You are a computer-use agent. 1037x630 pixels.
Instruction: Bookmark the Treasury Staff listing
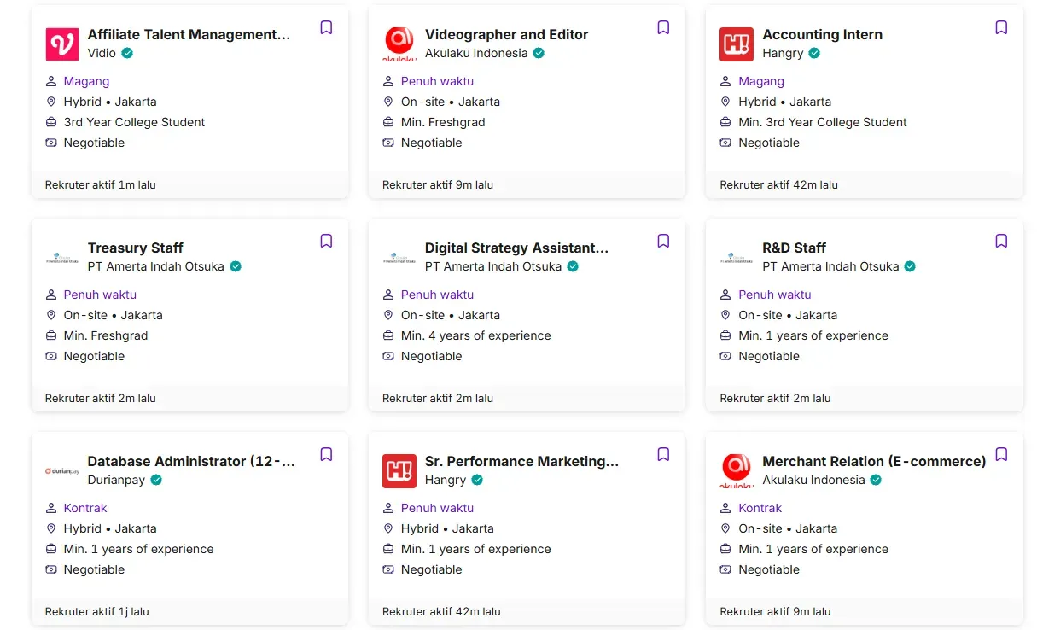pyautogui.click(x=326, y=242)
